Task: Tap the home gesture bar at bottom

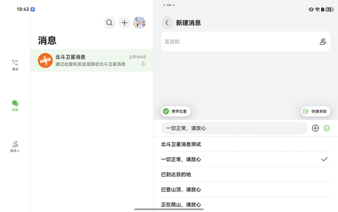Action: (x=169, y=209)
